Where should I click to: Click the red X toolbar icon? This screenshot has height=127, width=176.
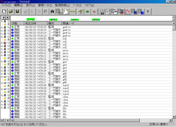tap(94, 12)
